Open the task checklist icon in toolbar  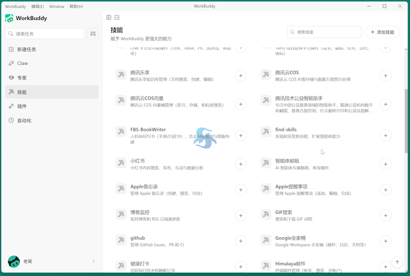(x=117, y=17)
